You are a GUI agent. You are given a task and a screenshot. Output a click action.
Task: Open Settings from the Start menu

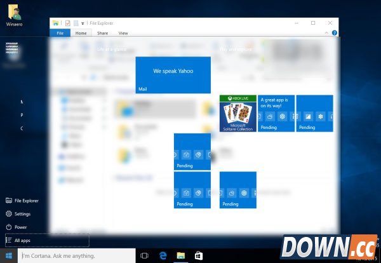point(22,214)
